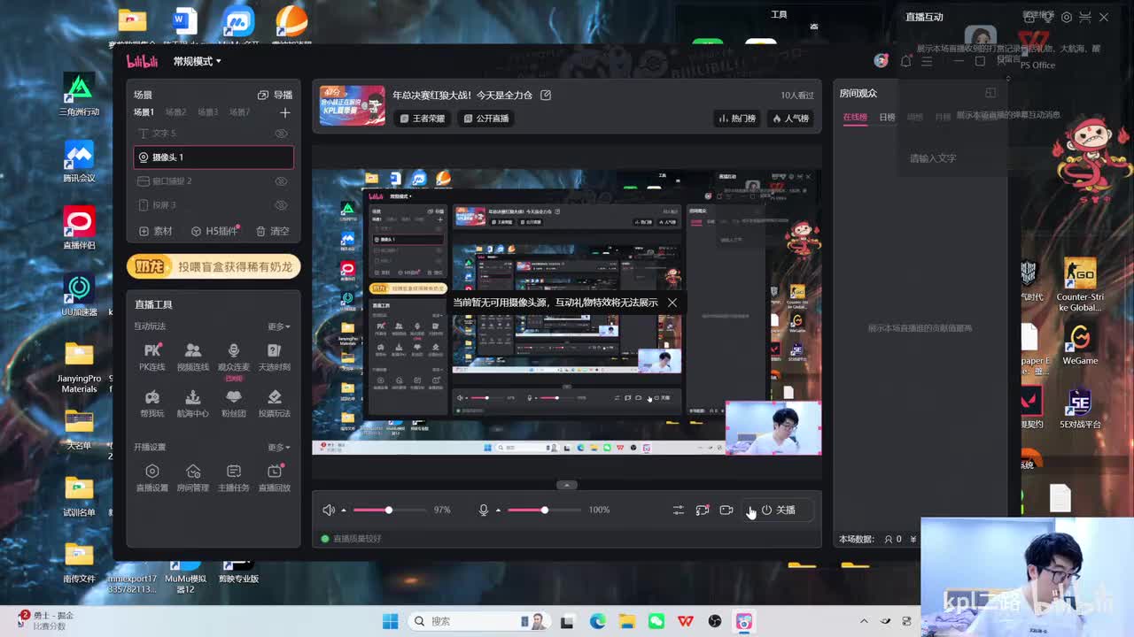Switch to the 场景1 tab
1134x637 pixels.
[x=144, y=112]
